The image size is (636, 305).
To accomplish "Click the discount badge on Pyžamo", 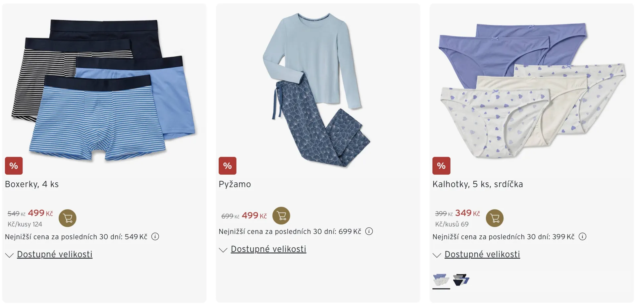I will (x=228, y=166).
